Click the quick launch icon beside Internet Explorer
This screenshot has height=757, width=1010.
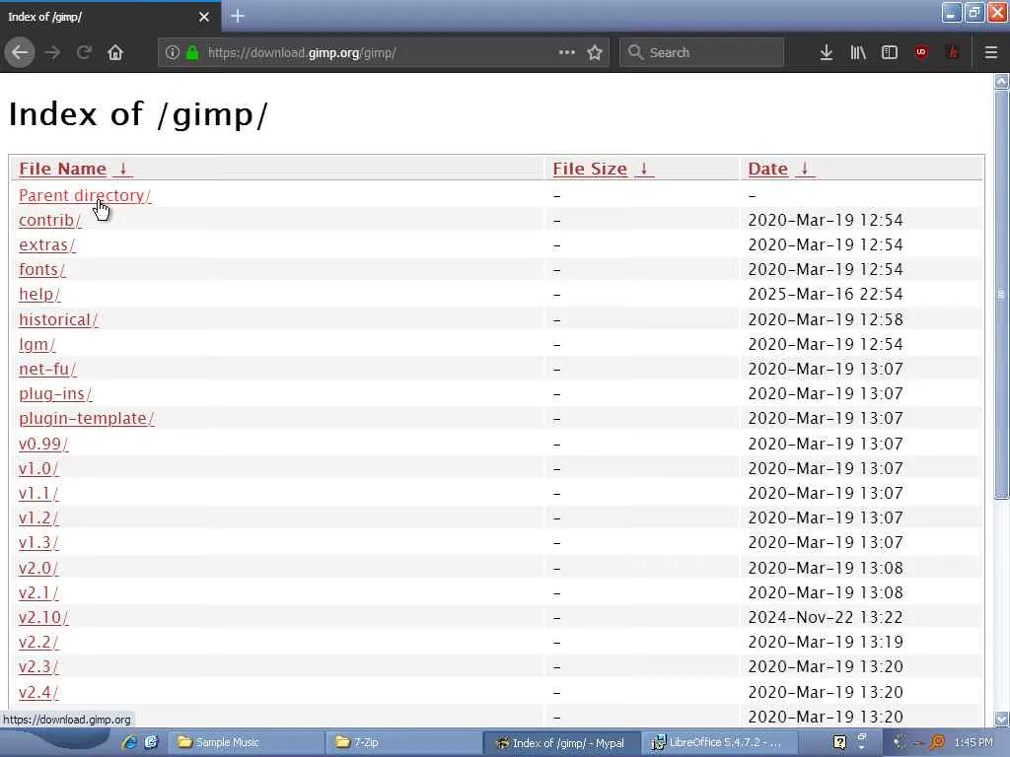tap(151, 742)
